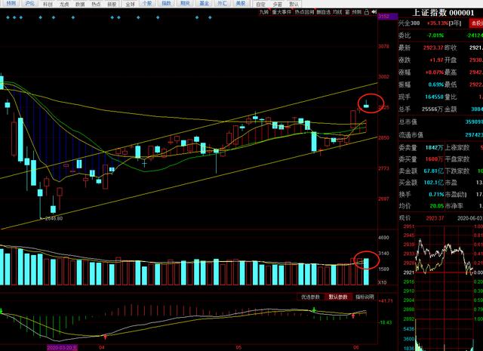The height and width of the screenshot is (351, 483).
Task: Toggle 重大事件 markers on the chart
Action: [281, 12]
